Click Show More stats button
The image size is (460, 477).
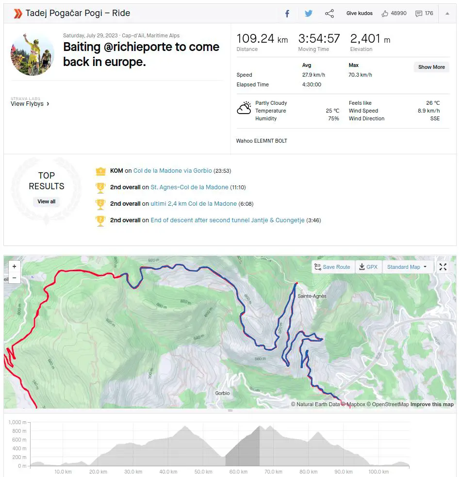[x=431, y=67]
